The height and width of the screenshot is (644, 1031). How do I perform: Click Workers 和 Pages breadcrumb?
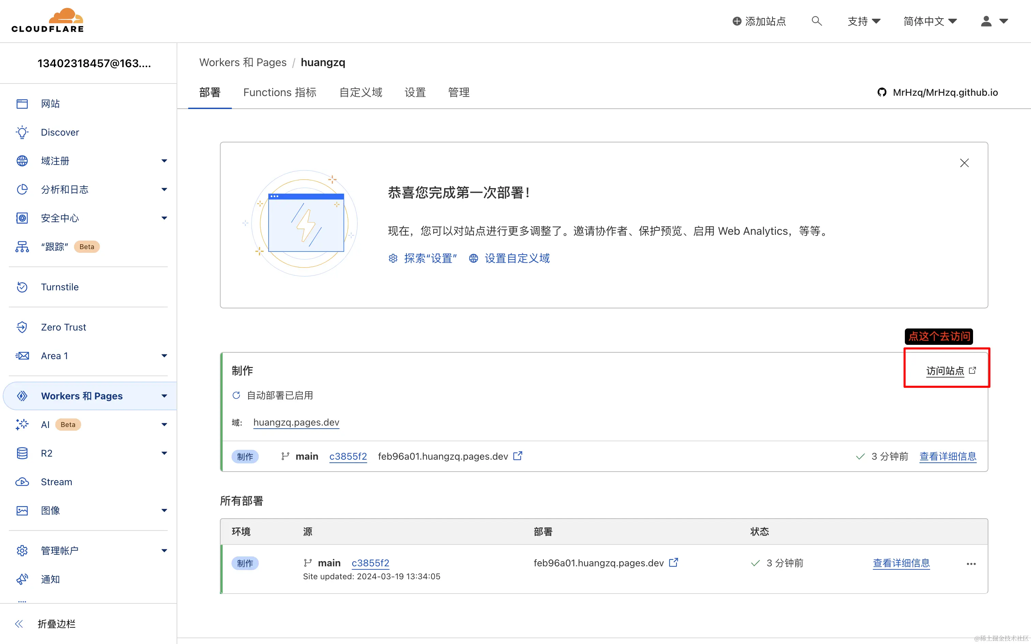[x=243, y=62]
